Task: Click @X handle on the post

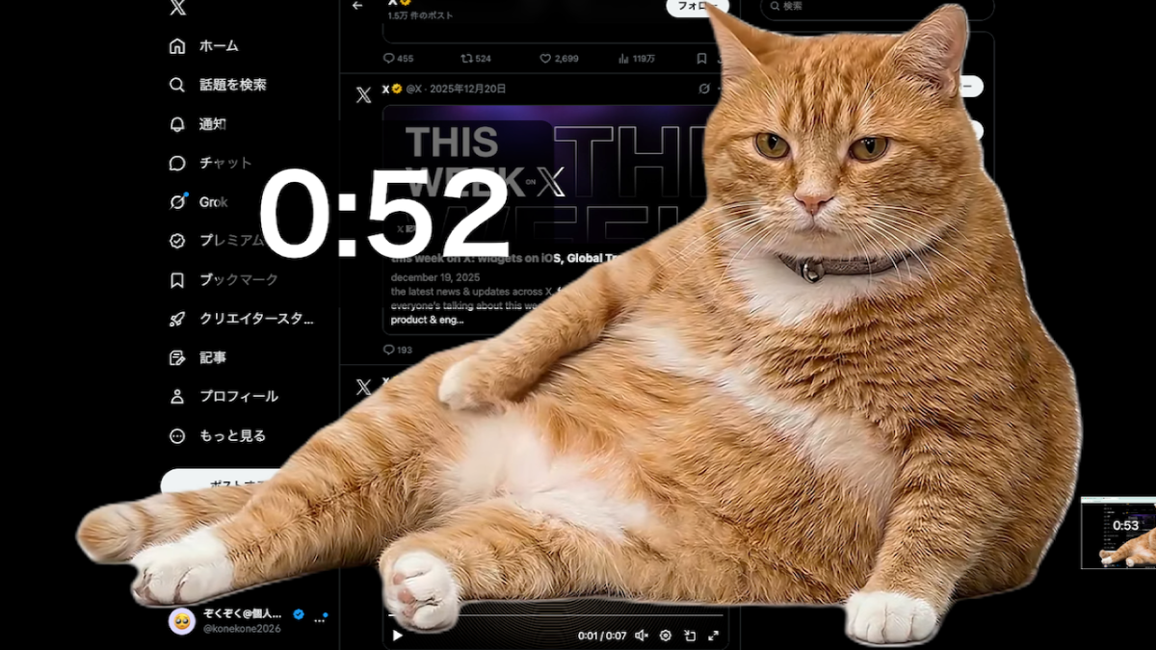Action: click(414, 89)
